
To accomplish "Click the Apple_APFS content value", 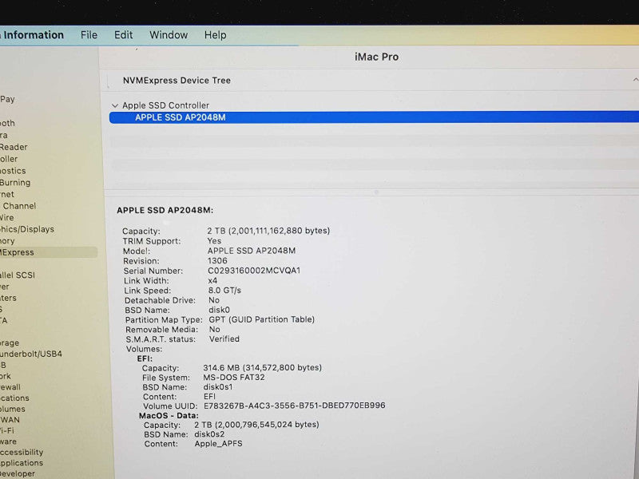I will (x=218, y=444).
